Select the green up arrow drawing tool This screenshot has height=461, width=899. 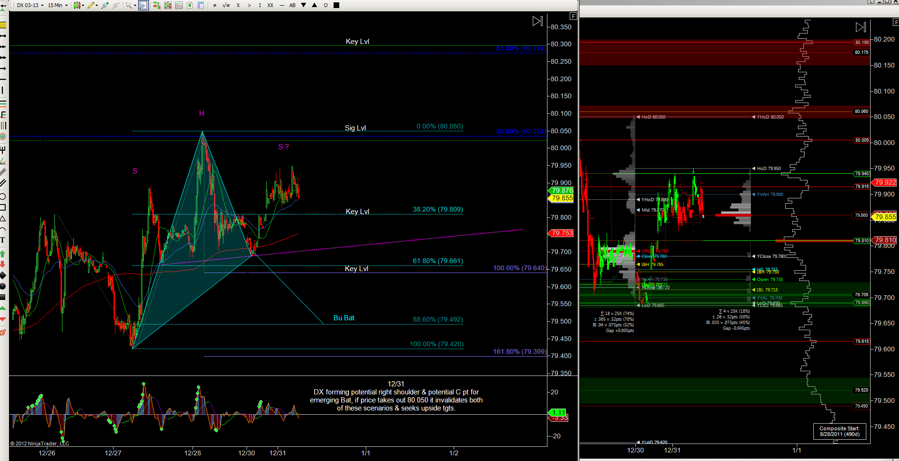coord(3,254)
